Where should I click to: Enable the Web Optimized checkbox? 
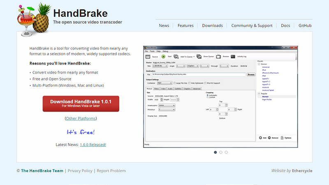(189, 83)
